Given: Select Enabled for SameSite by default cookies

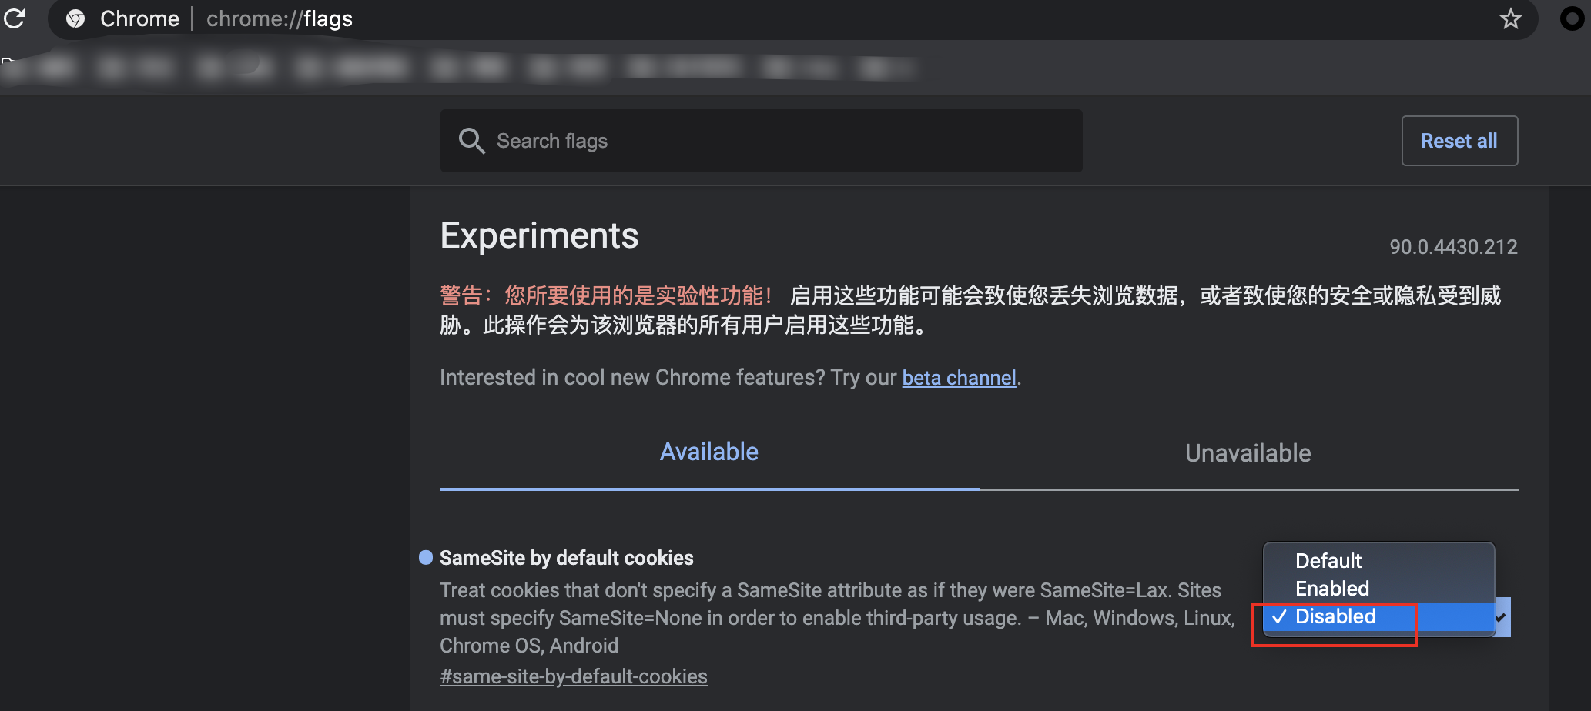Looking at the screenshot, I should pyautogui.click(x=1331, y=589).
